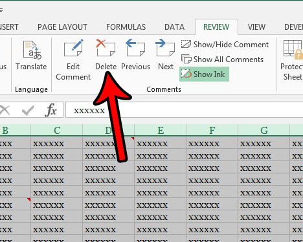Select column E header
The image size is (303, 242).
point(161,130)
